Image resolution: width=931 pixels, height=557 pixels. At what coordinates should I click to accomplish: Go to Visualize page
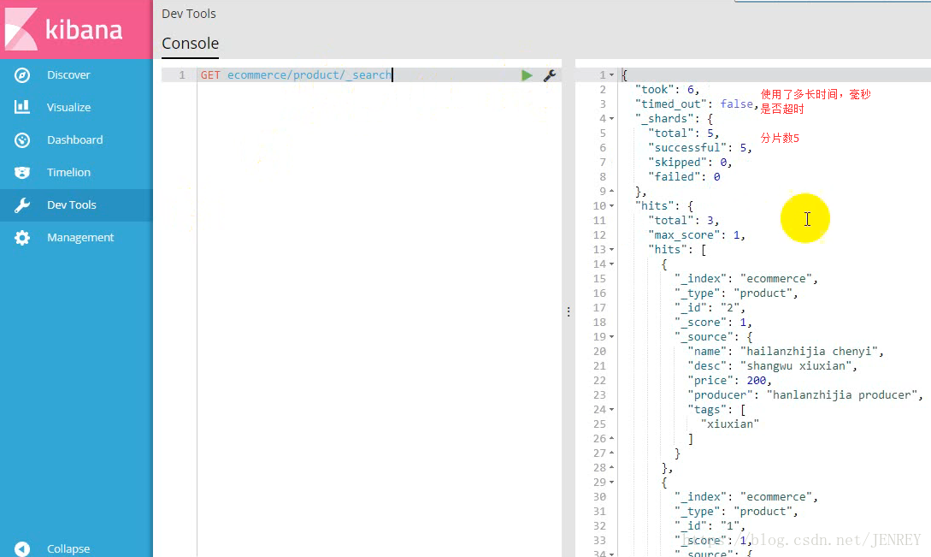point(69,107)
